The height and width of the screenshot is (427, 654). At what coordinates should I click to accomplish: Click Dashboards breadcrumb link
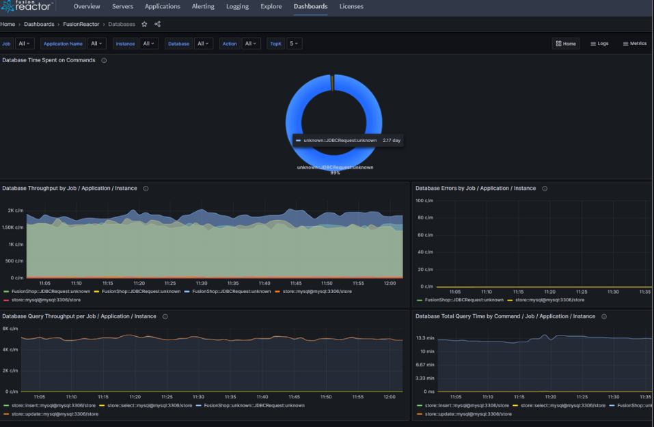(39, 24)
